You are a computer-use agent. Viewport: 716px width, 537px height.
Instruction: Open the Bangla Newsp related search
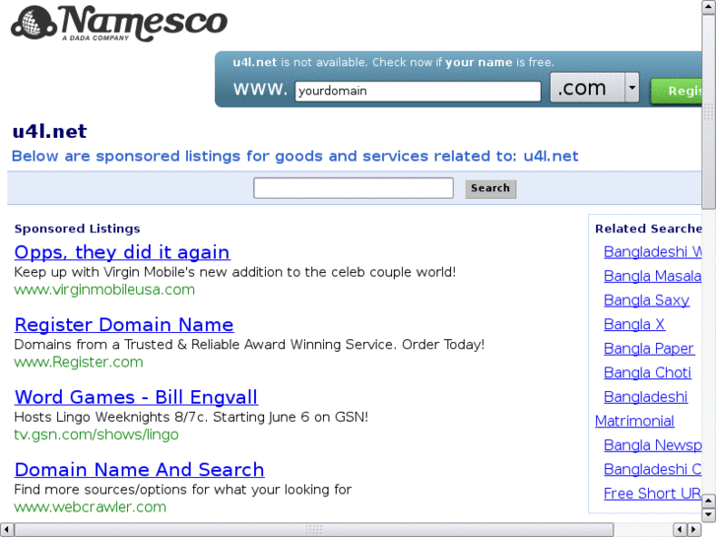point(653,445)
